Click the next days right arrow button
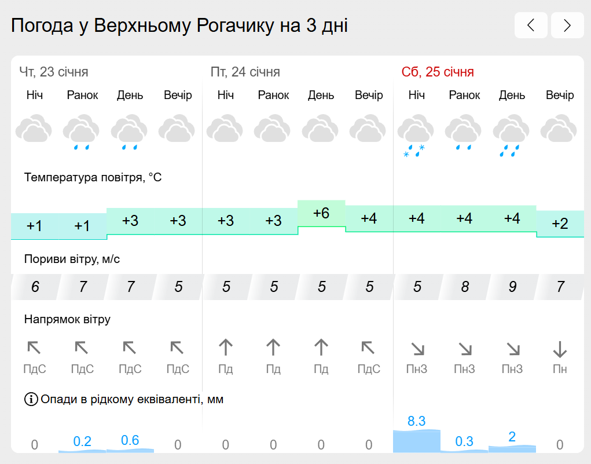The image size is (591, 464). coord(567,25)
